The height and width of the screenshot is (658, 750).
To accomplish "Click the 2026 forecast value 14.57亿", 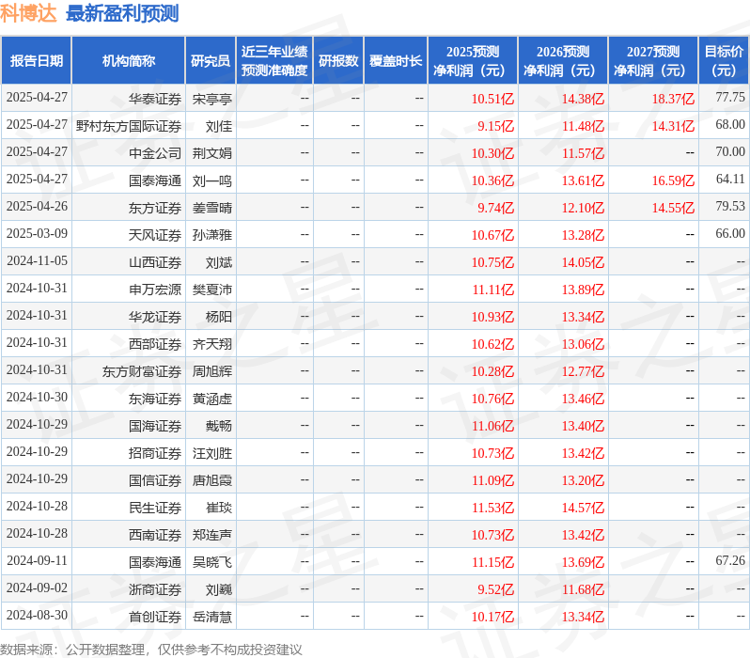I will click(583, 509).
